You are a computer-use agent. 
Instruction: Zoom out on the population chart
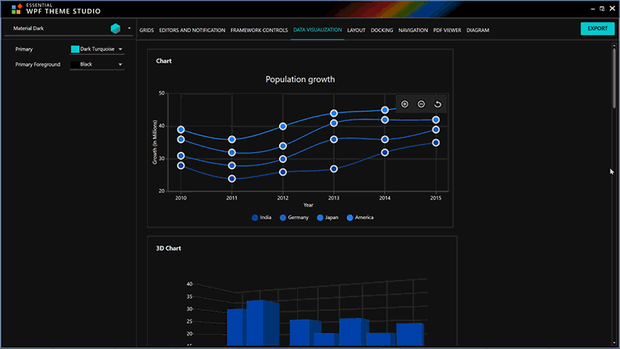(420, 104)
